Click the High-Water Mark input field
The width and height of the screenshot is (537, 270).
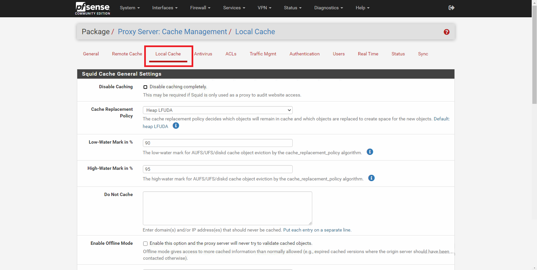point(218,169)
